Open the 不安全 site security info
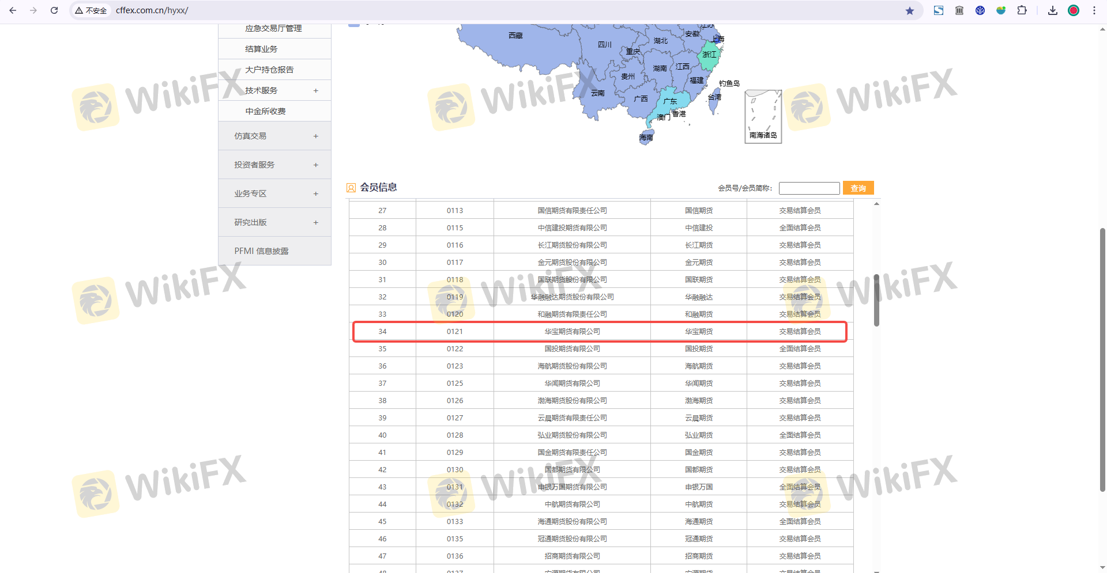 [91, 10]
